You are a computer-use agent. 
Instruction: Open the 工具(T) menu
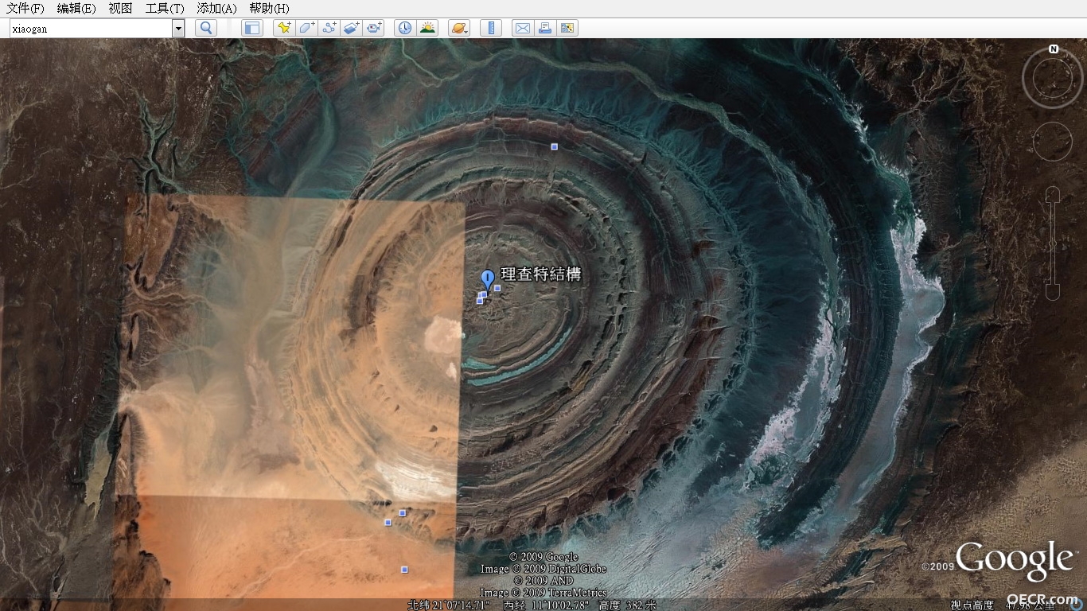165,9
